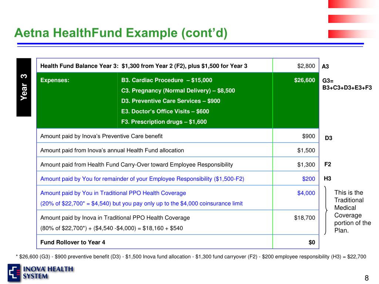Click 'F3. Prescription drugs – $1,600' line
Viewport: 379px width, 284px height.
(164, 122)
